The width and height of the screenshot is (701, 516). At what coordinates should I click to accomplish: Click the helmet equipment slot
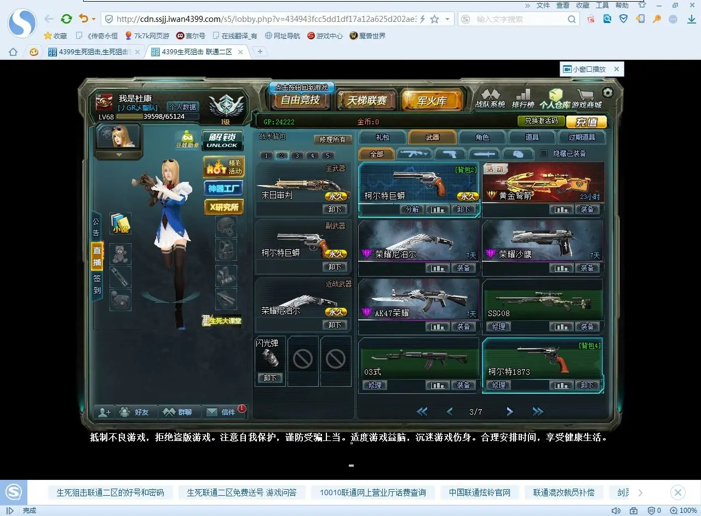(226, 227)
